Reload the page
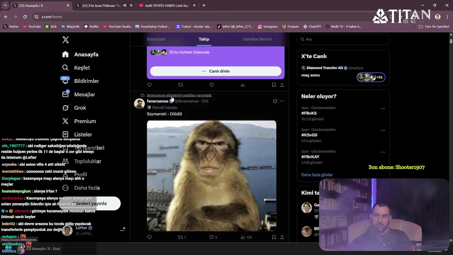Screen dimensions: 453x255 pos(25,17)
